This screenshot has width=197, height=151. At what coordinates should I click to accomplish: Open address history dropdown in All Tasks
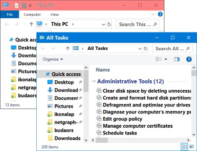pyautogui.click(x=140, y=49)
